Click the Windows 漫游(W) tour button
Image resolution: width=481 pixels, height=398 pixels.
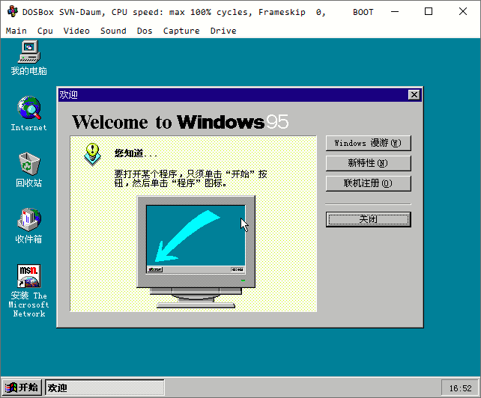368,143
